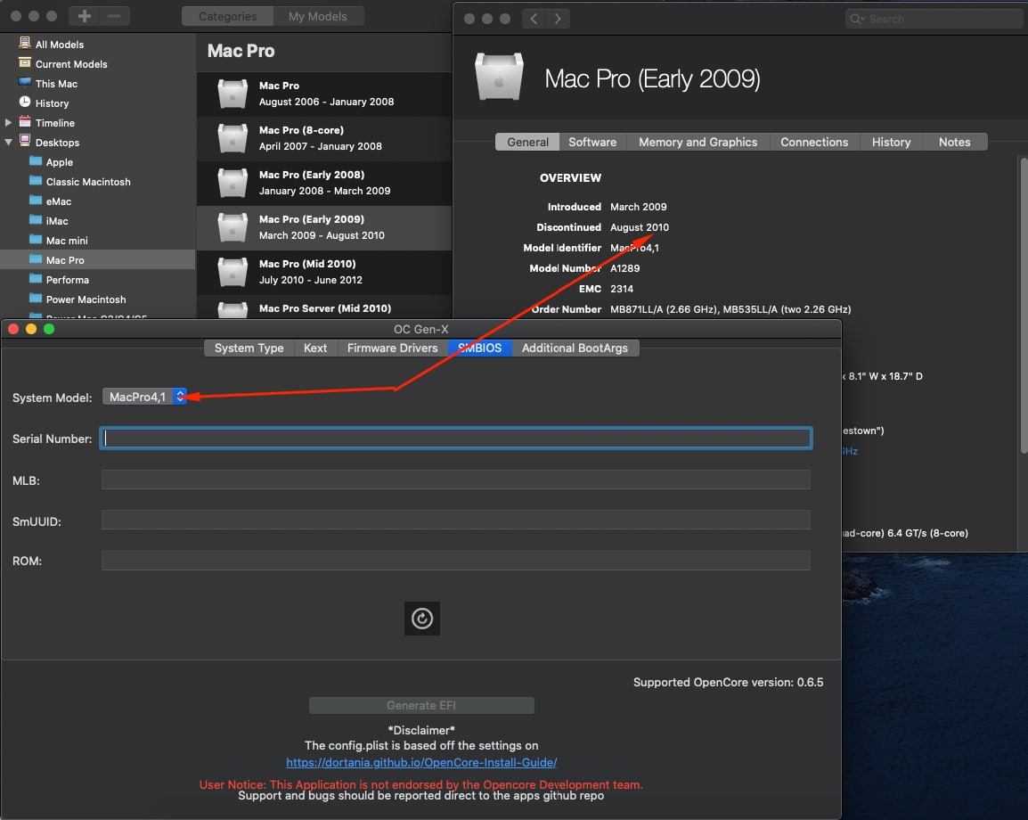
Task: Open the dortania OpenCore Install Guide link
Action: point(421,762)
